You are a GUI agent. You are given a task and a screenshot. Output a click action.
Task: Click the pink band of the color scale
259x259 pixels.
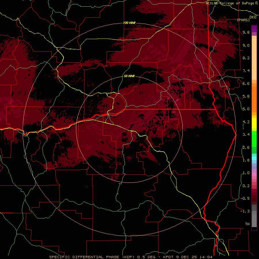point(254,174)
